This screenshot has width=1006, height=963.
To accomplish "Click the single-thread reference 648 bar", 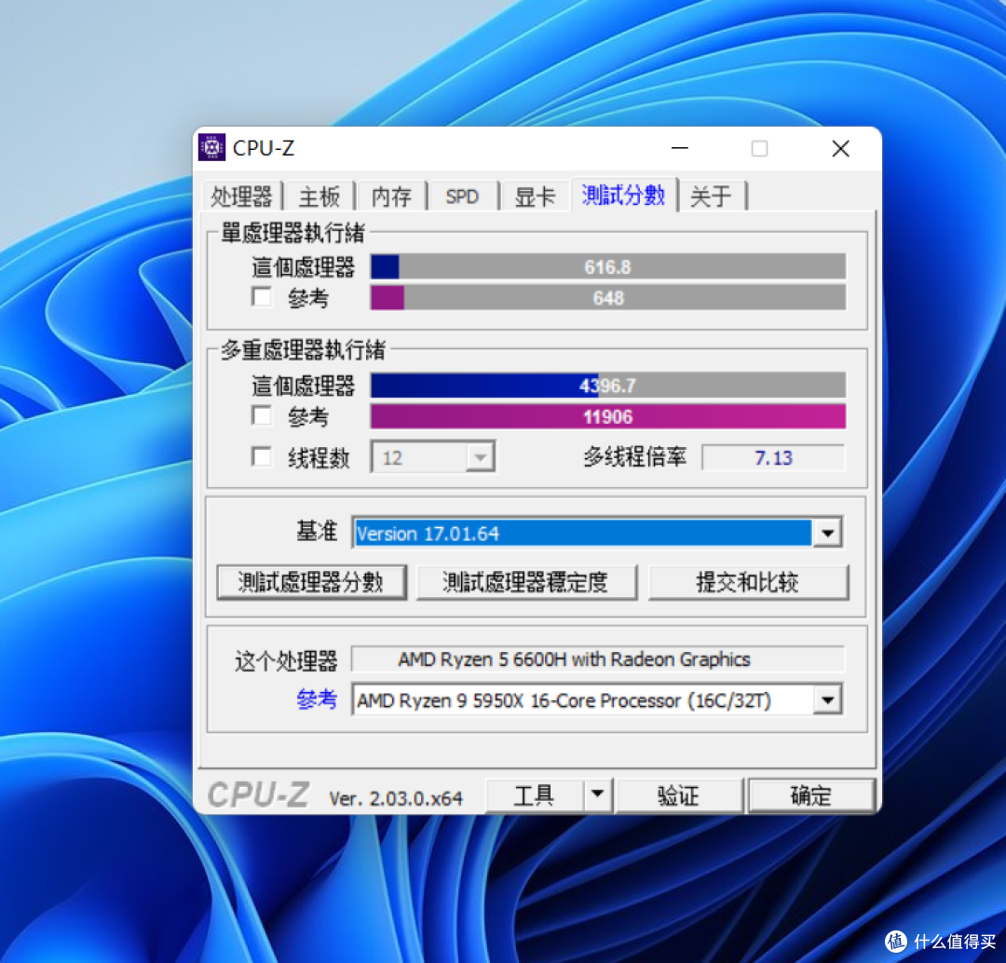I will (x=607, y=298).
